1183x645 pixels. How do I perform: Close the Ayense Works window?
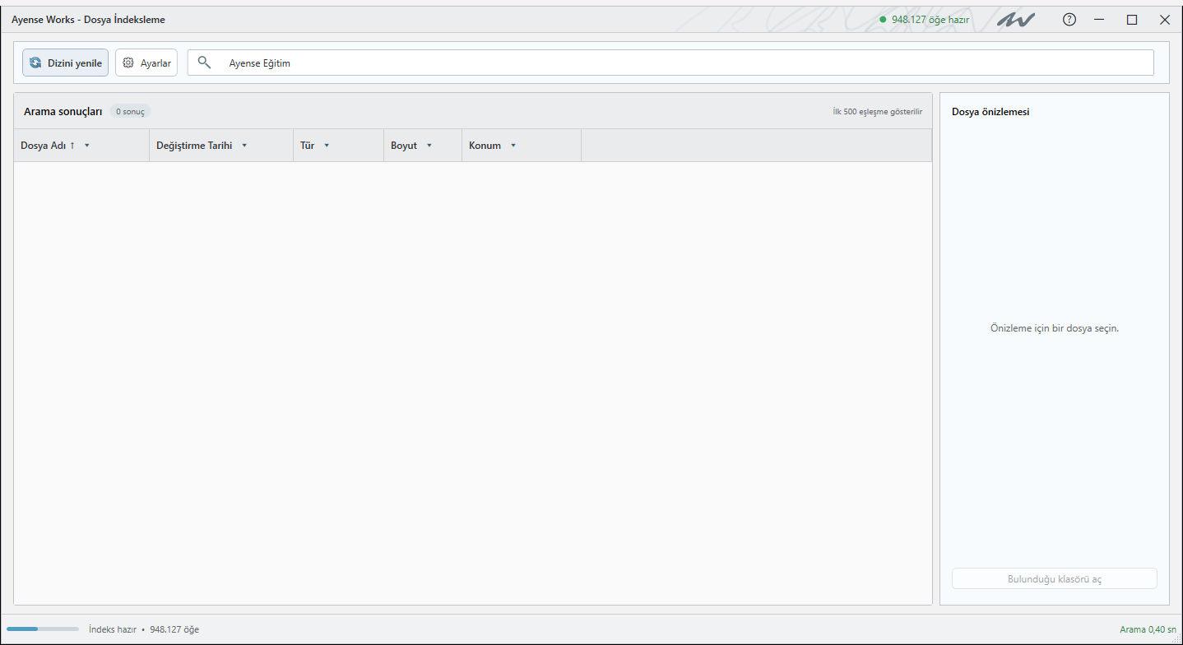[x=1165, y=20]
